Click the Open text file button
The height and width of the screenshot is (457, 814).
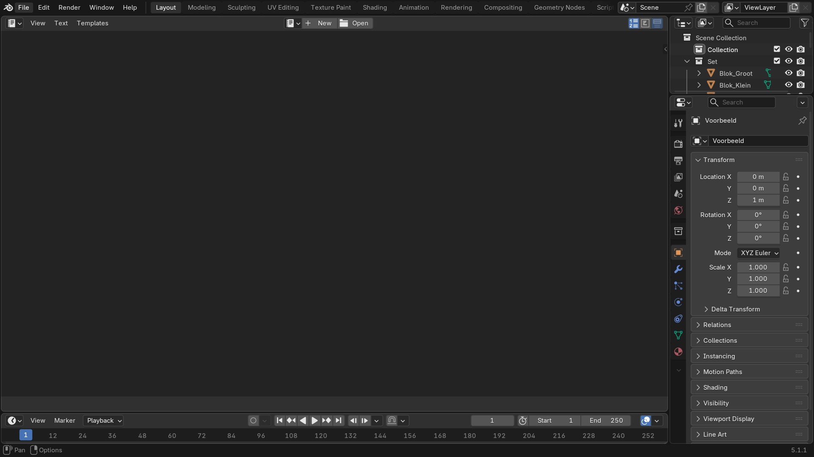[x=355, y=23]
